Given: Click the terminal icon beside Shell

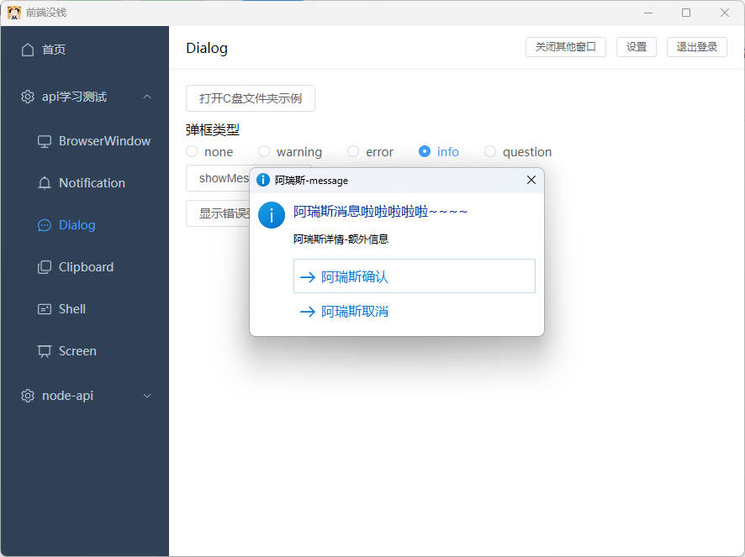Looking at the screenshot, I should tap(45, 309).
